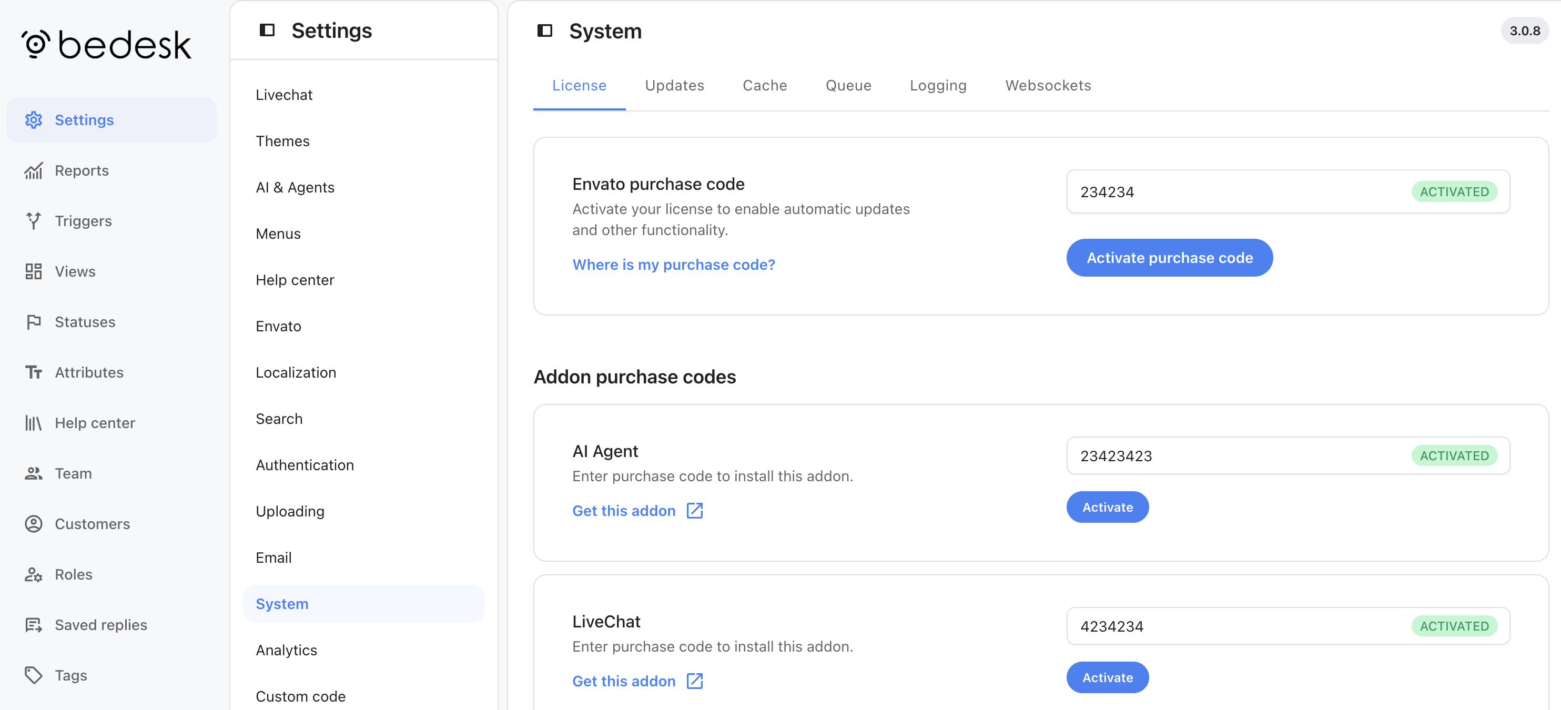Open the Queue tab
This screenshot has width=1561, height=710.
click(848, 85)
